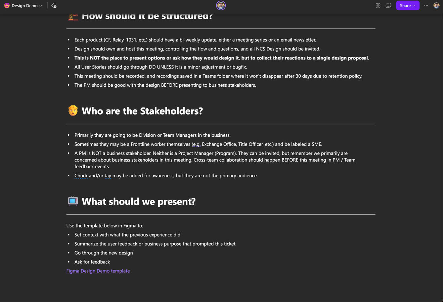Click the star-eyes emoji page icon
This screenshot has width=443, height=302.
tap(7, 5)
